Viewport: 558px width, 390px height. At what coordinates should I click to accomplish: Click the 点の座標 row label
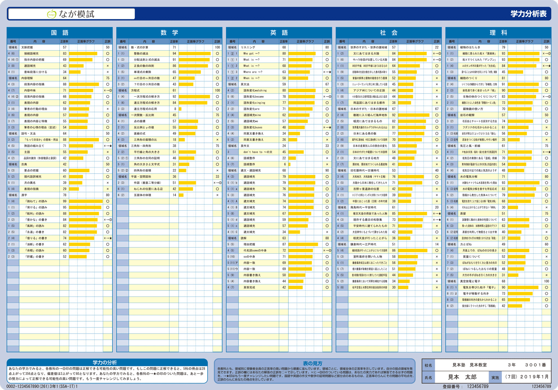[x=139, y=121]
